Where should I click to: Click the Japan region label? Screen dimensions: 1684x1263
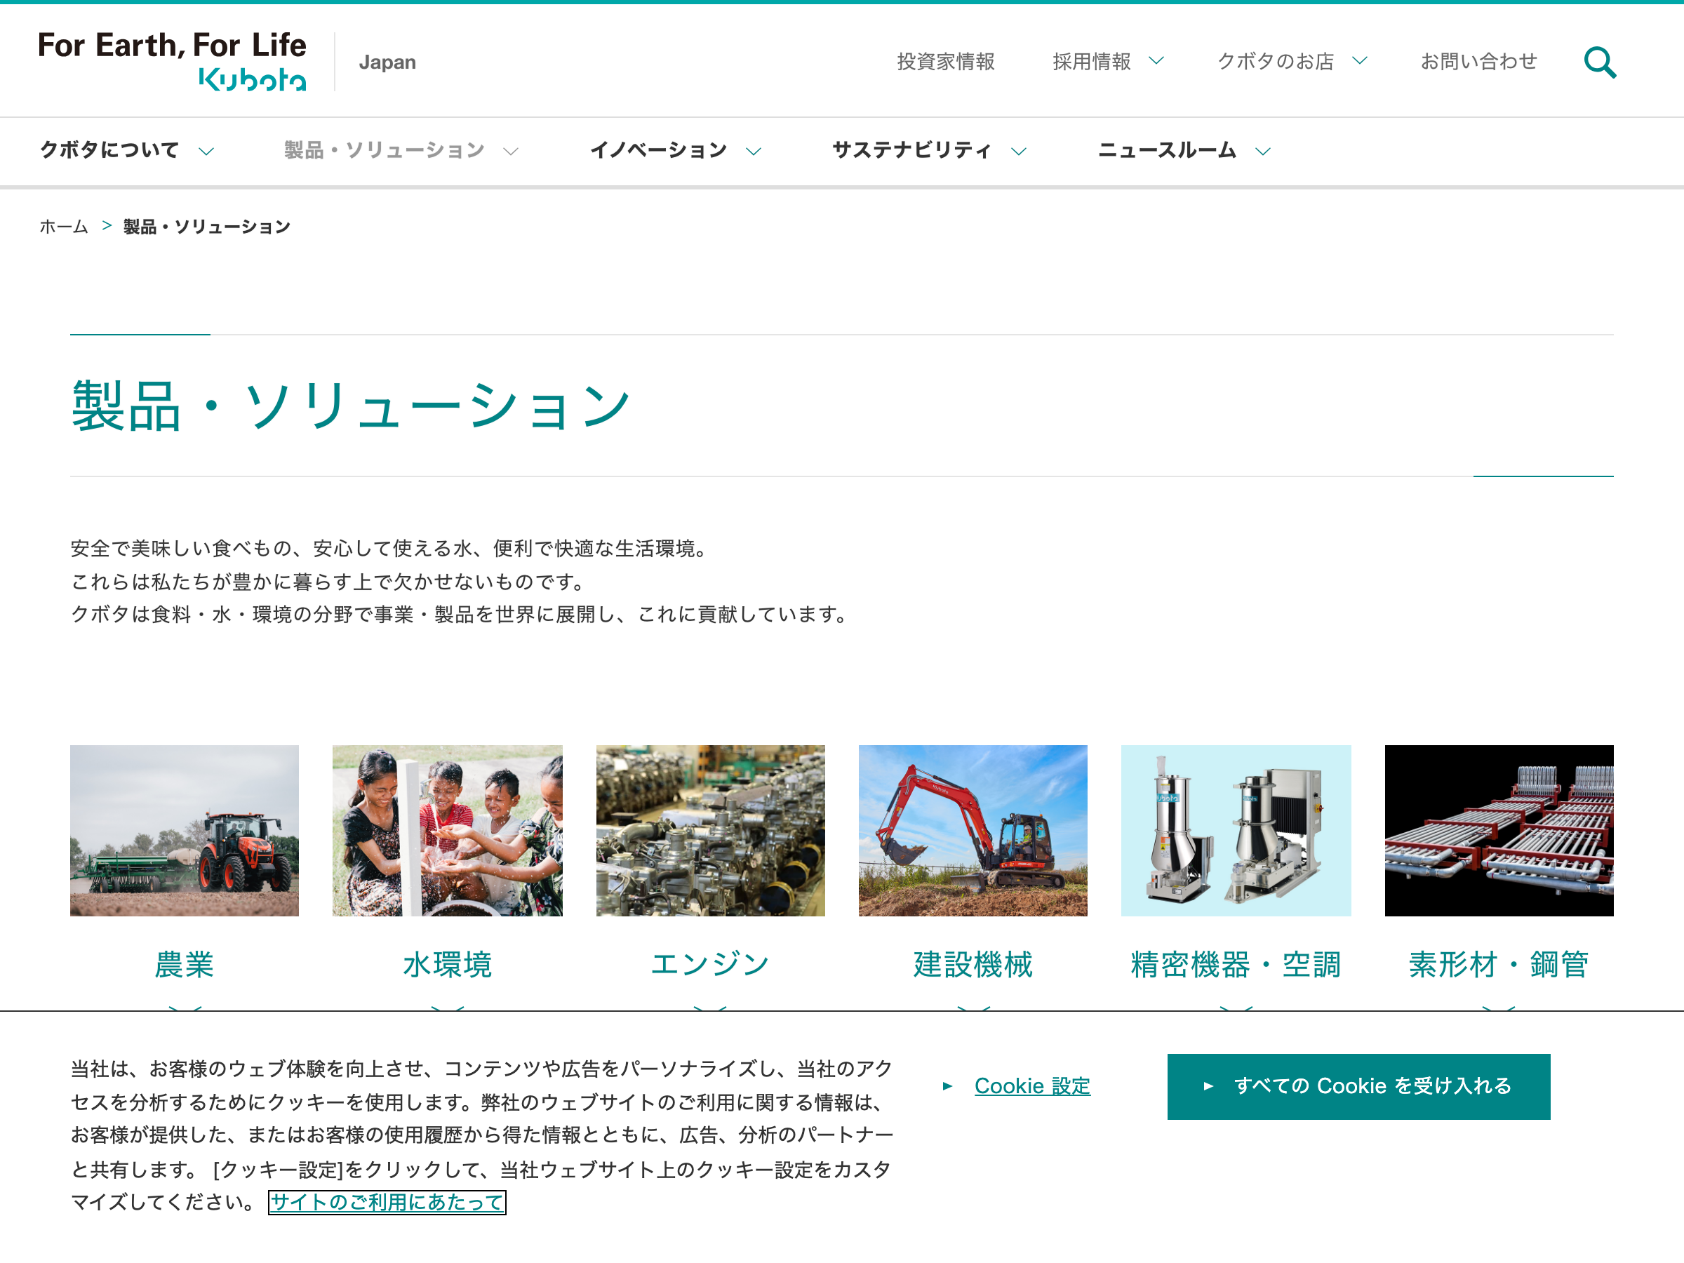[x=387, y=62]
